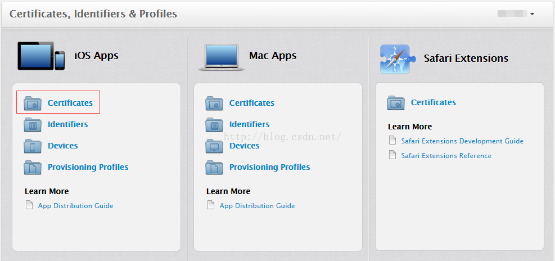Click the Safari compass puzzle icon
Screen dimensions: 555x261
point(397,59)
